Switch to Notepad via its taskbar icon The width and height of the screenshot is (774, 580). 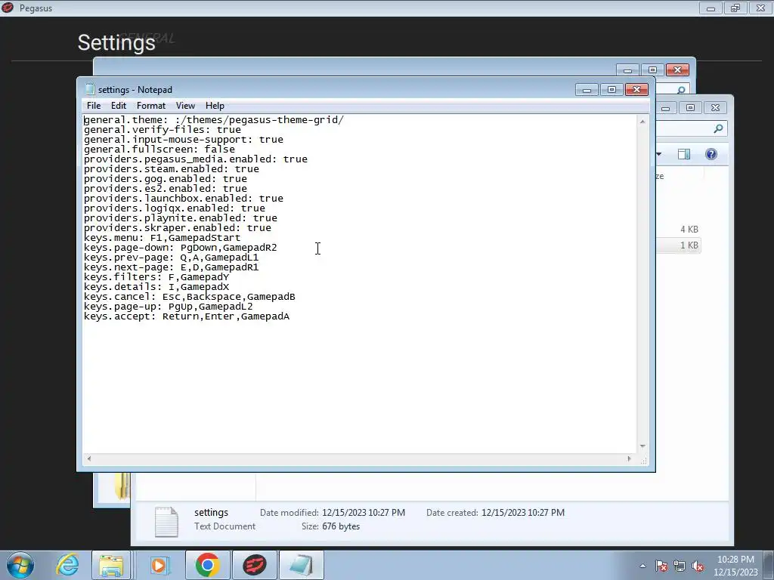click(302, 565)
